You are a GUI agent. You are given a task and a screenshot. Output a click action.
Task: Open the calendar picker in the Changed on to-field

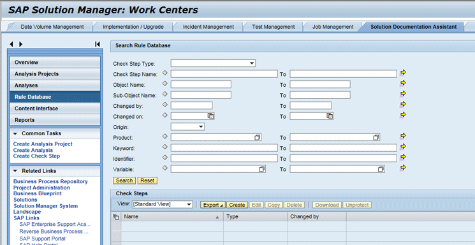click(x=330, y=116)
